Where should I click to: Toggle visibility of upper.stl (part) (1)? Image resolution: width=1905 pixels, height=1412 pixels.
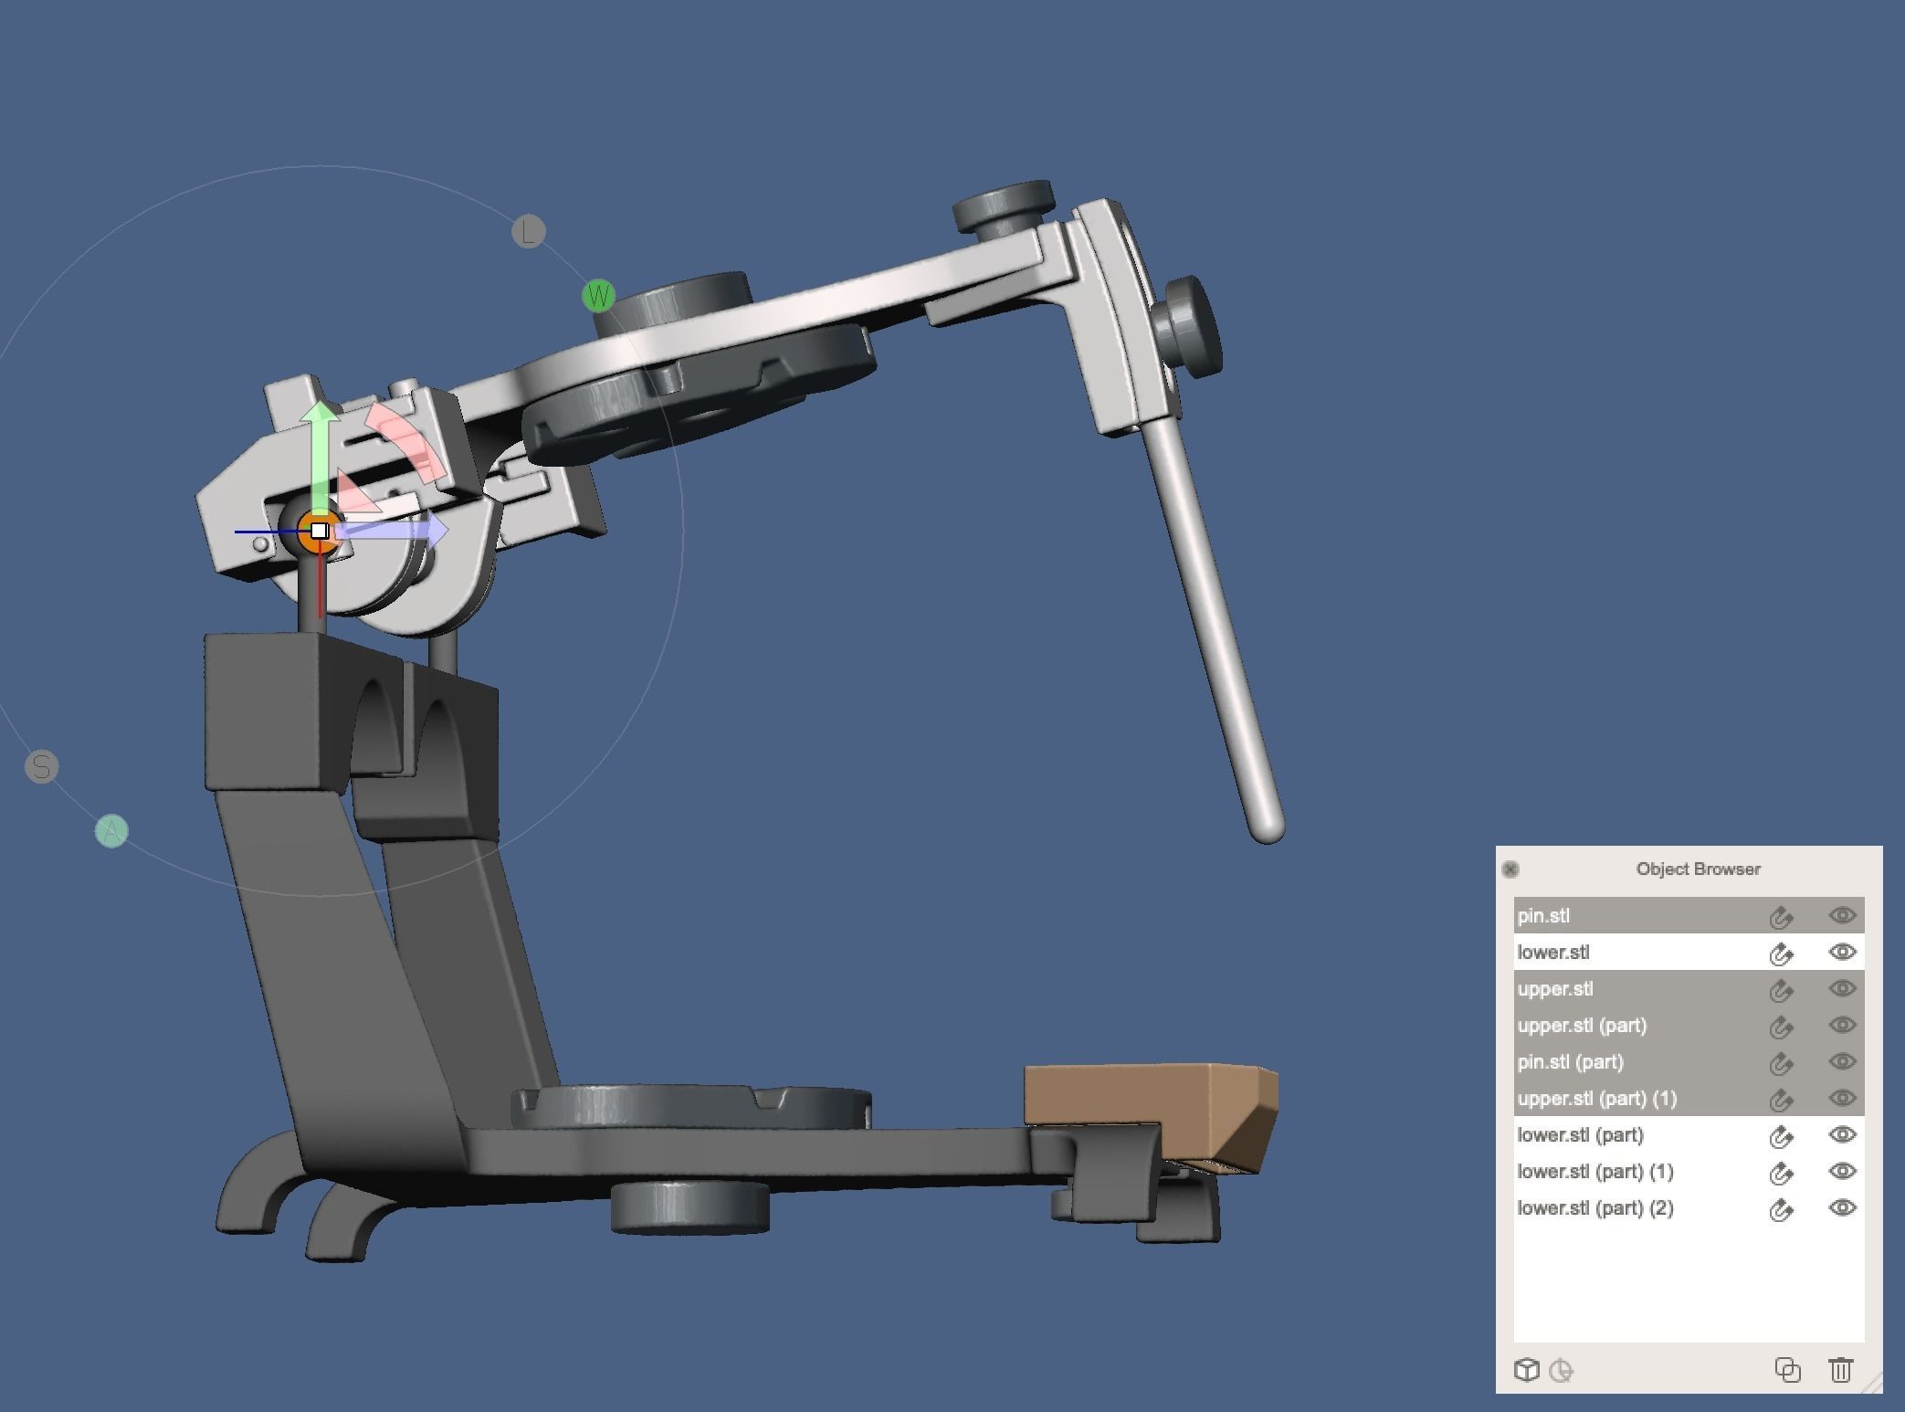click(x=1842, y=1098)
